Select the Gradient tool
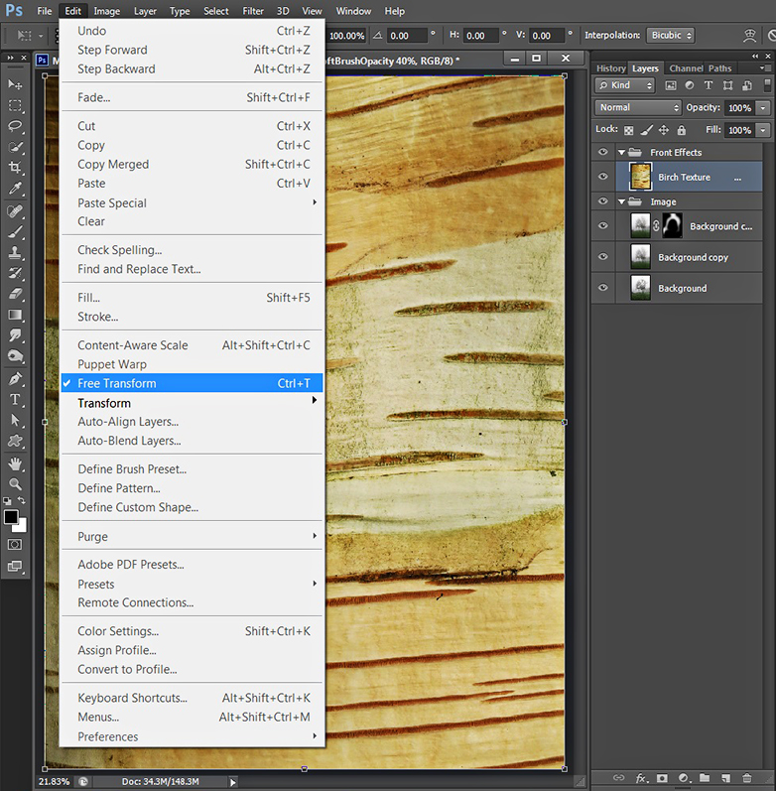 [x=15, y=316]
